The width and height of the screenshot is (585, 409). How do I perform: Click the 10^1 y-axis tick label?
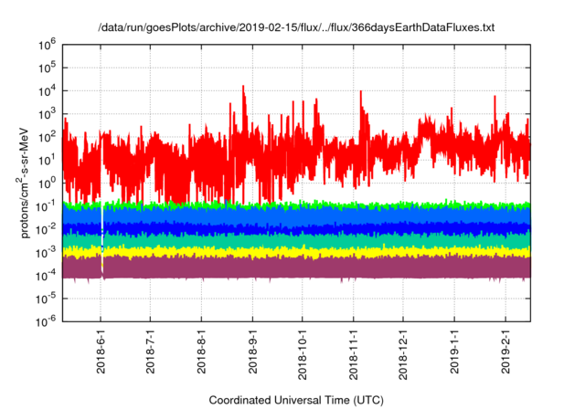tap(47, 160)
